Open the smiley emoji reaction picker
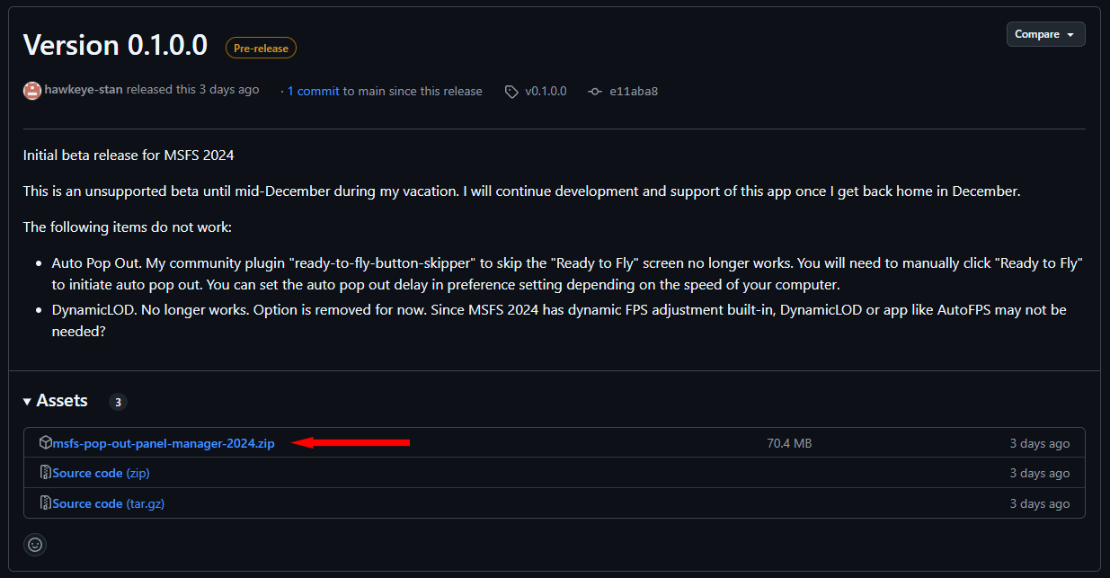1110x578 pixels. coord(35,544)
